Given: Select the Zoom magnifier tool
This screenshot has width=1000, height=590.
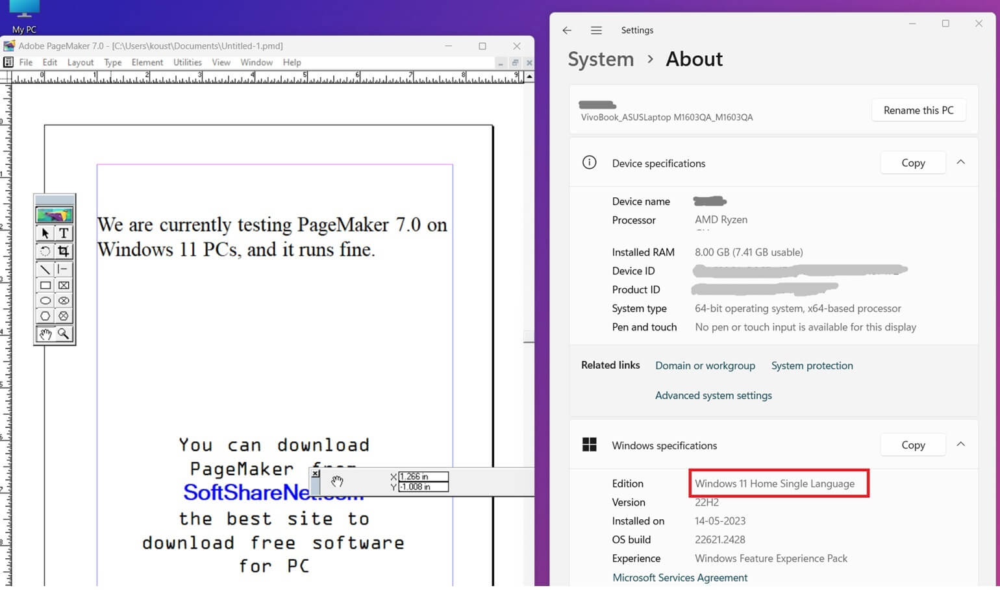Looking at the screenshot, I should coord(64,334).
